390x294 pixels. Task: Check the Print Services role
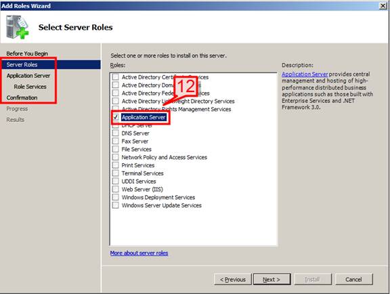point(115,165)
